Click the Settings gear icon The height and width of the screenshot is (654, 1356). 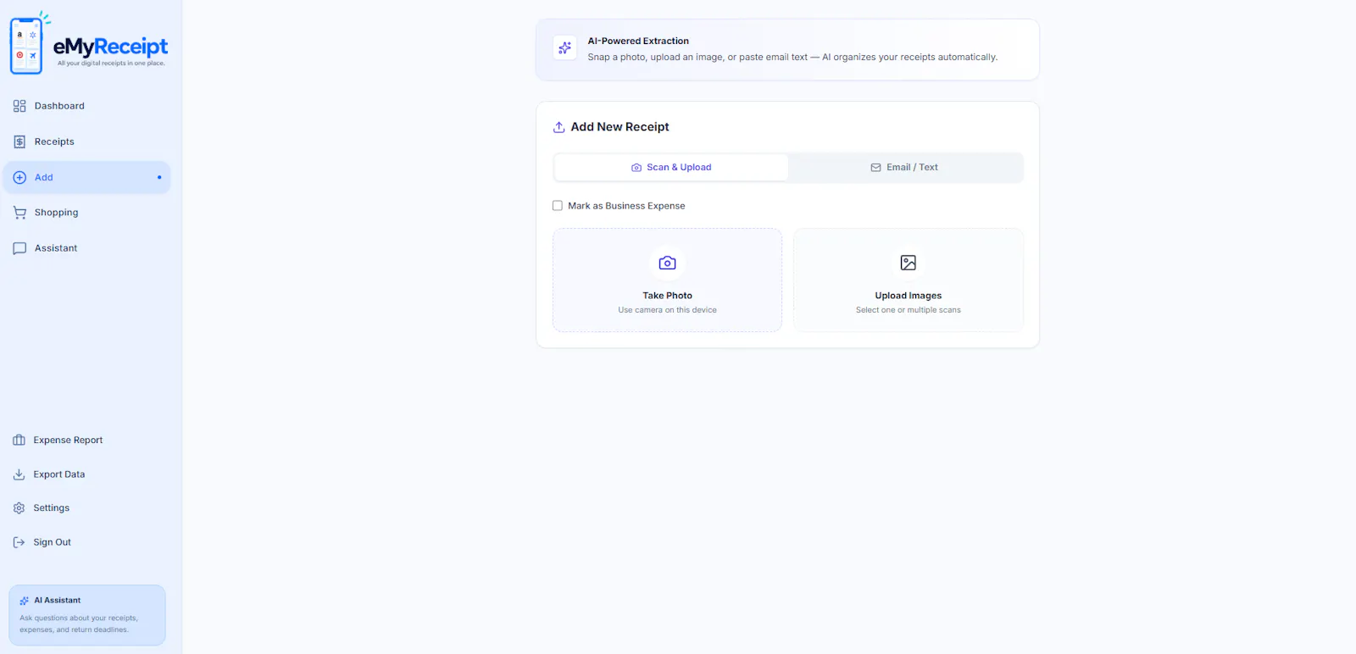[19, 508]
